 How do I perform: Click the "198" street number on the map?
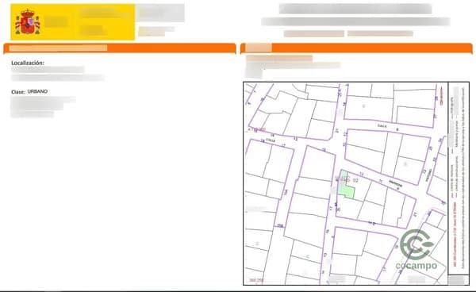click(280, 225)
